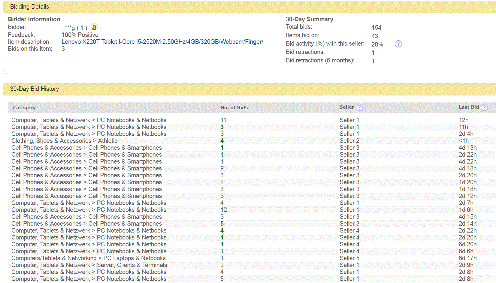Click the help icon beside Seller column header
The image size is (496, 283).
click(x=359, y=107)
